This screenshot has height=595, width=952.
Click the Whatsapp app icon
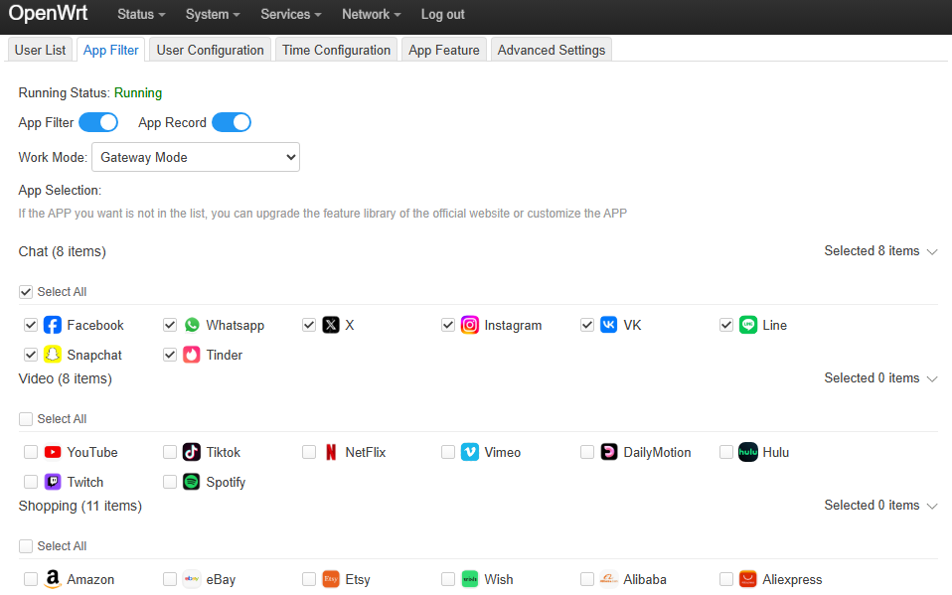click(191, 325)
